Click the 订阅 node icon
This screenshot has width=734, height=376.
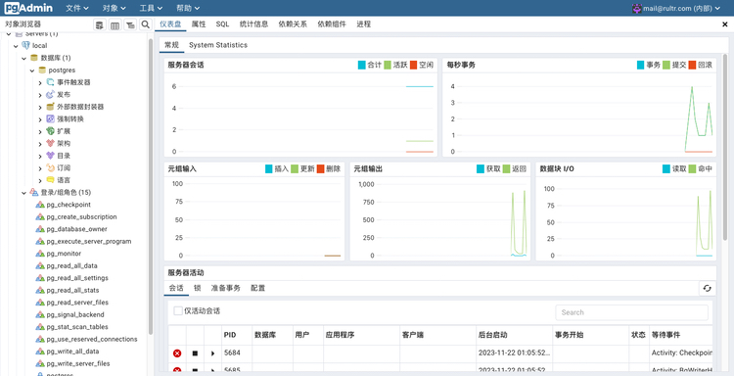[50, 167]
